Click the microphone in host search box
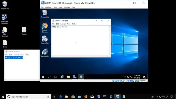This screenshot has width=176, height=99. pos(48,97)
